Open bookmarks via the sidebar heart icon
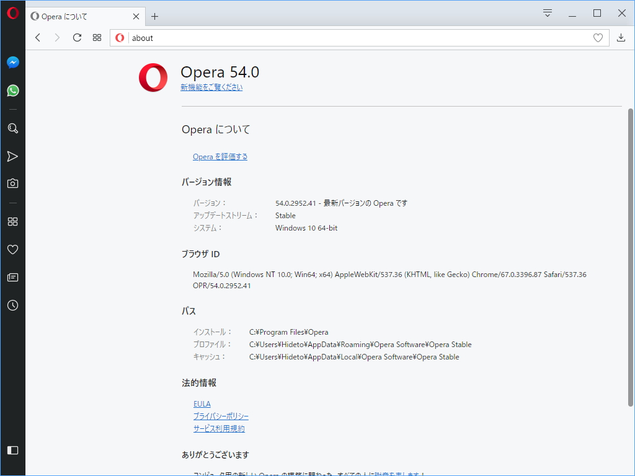Screen dimensions: 635x476 tap(12, 249)
